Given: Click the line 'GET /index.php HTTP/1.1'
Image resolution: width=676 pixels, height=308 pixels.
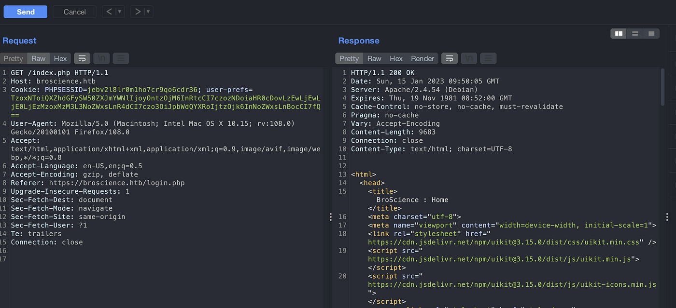Looking at the screenshot, I should [x=59, y=73].
